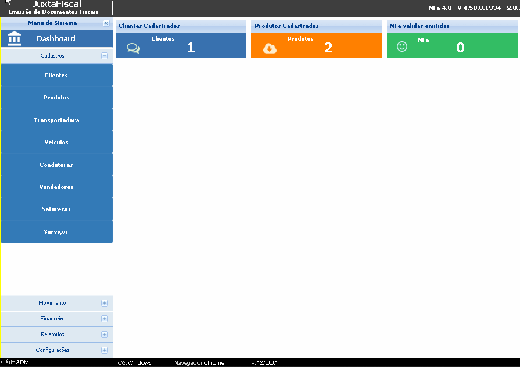Click the Dashboard label in sidebar
The width and height of the screenshot is (520, 367).
point(56,39)
